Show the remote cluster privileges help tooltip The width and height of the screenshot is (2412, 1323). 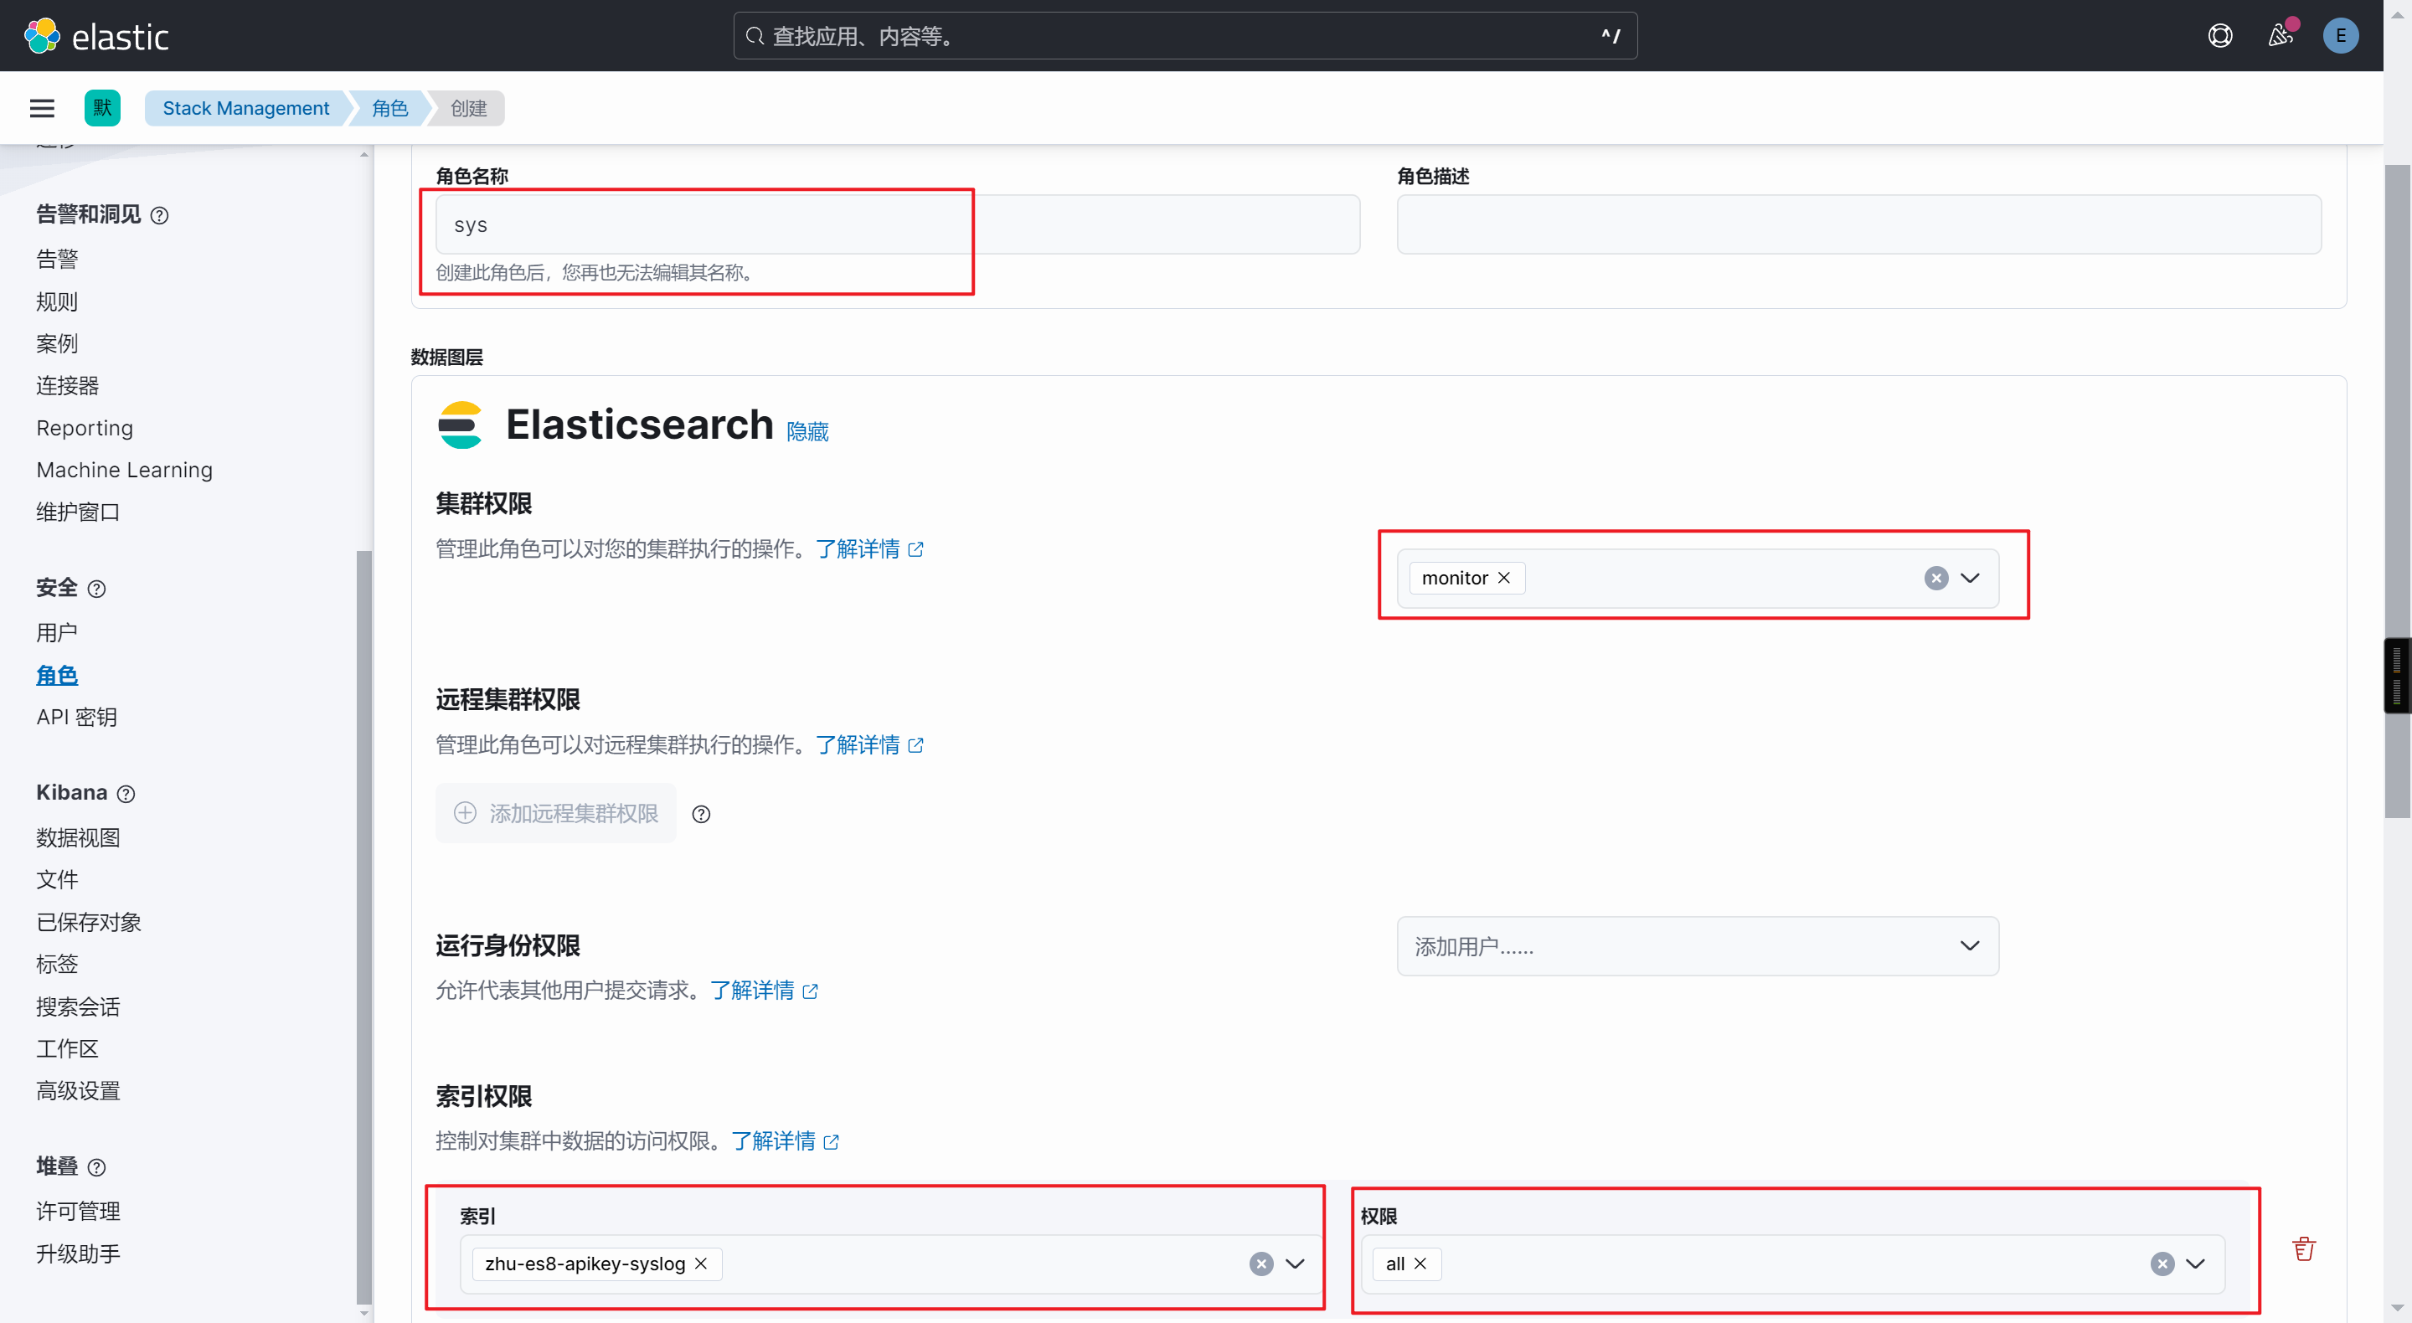click(x=701, y=815)
